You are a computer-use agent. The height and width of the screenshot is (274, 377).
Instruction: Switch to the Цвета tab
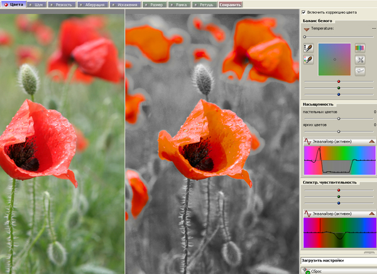(13, 4)
